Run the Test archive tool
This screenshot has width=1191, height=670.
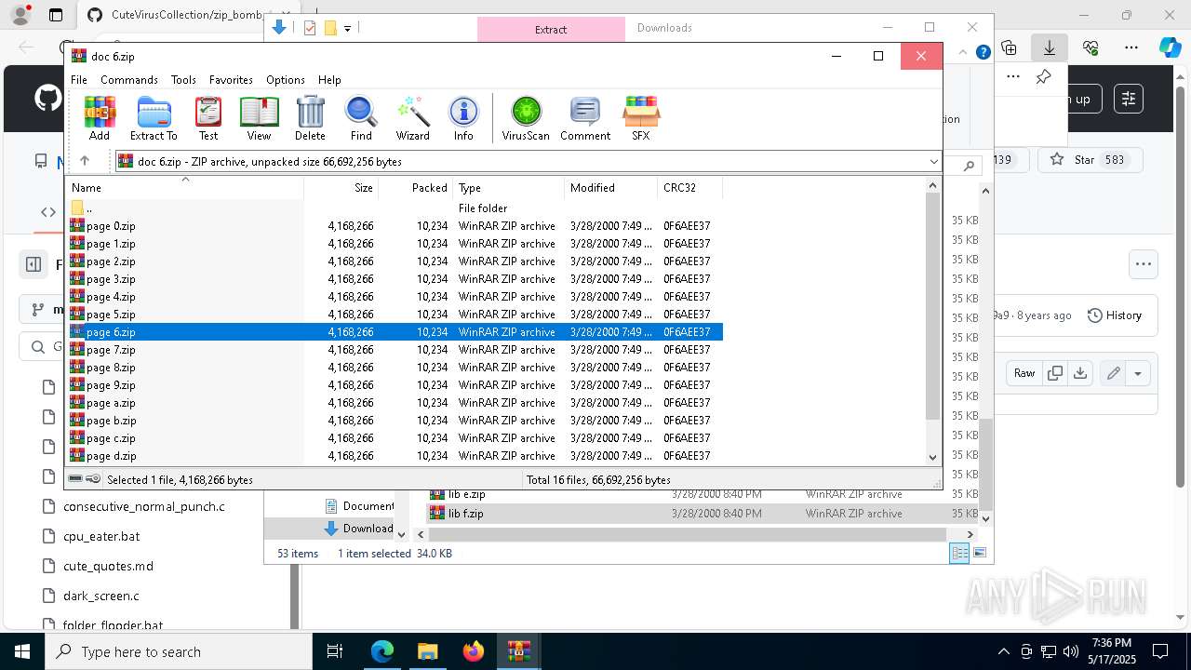[208, 118]
